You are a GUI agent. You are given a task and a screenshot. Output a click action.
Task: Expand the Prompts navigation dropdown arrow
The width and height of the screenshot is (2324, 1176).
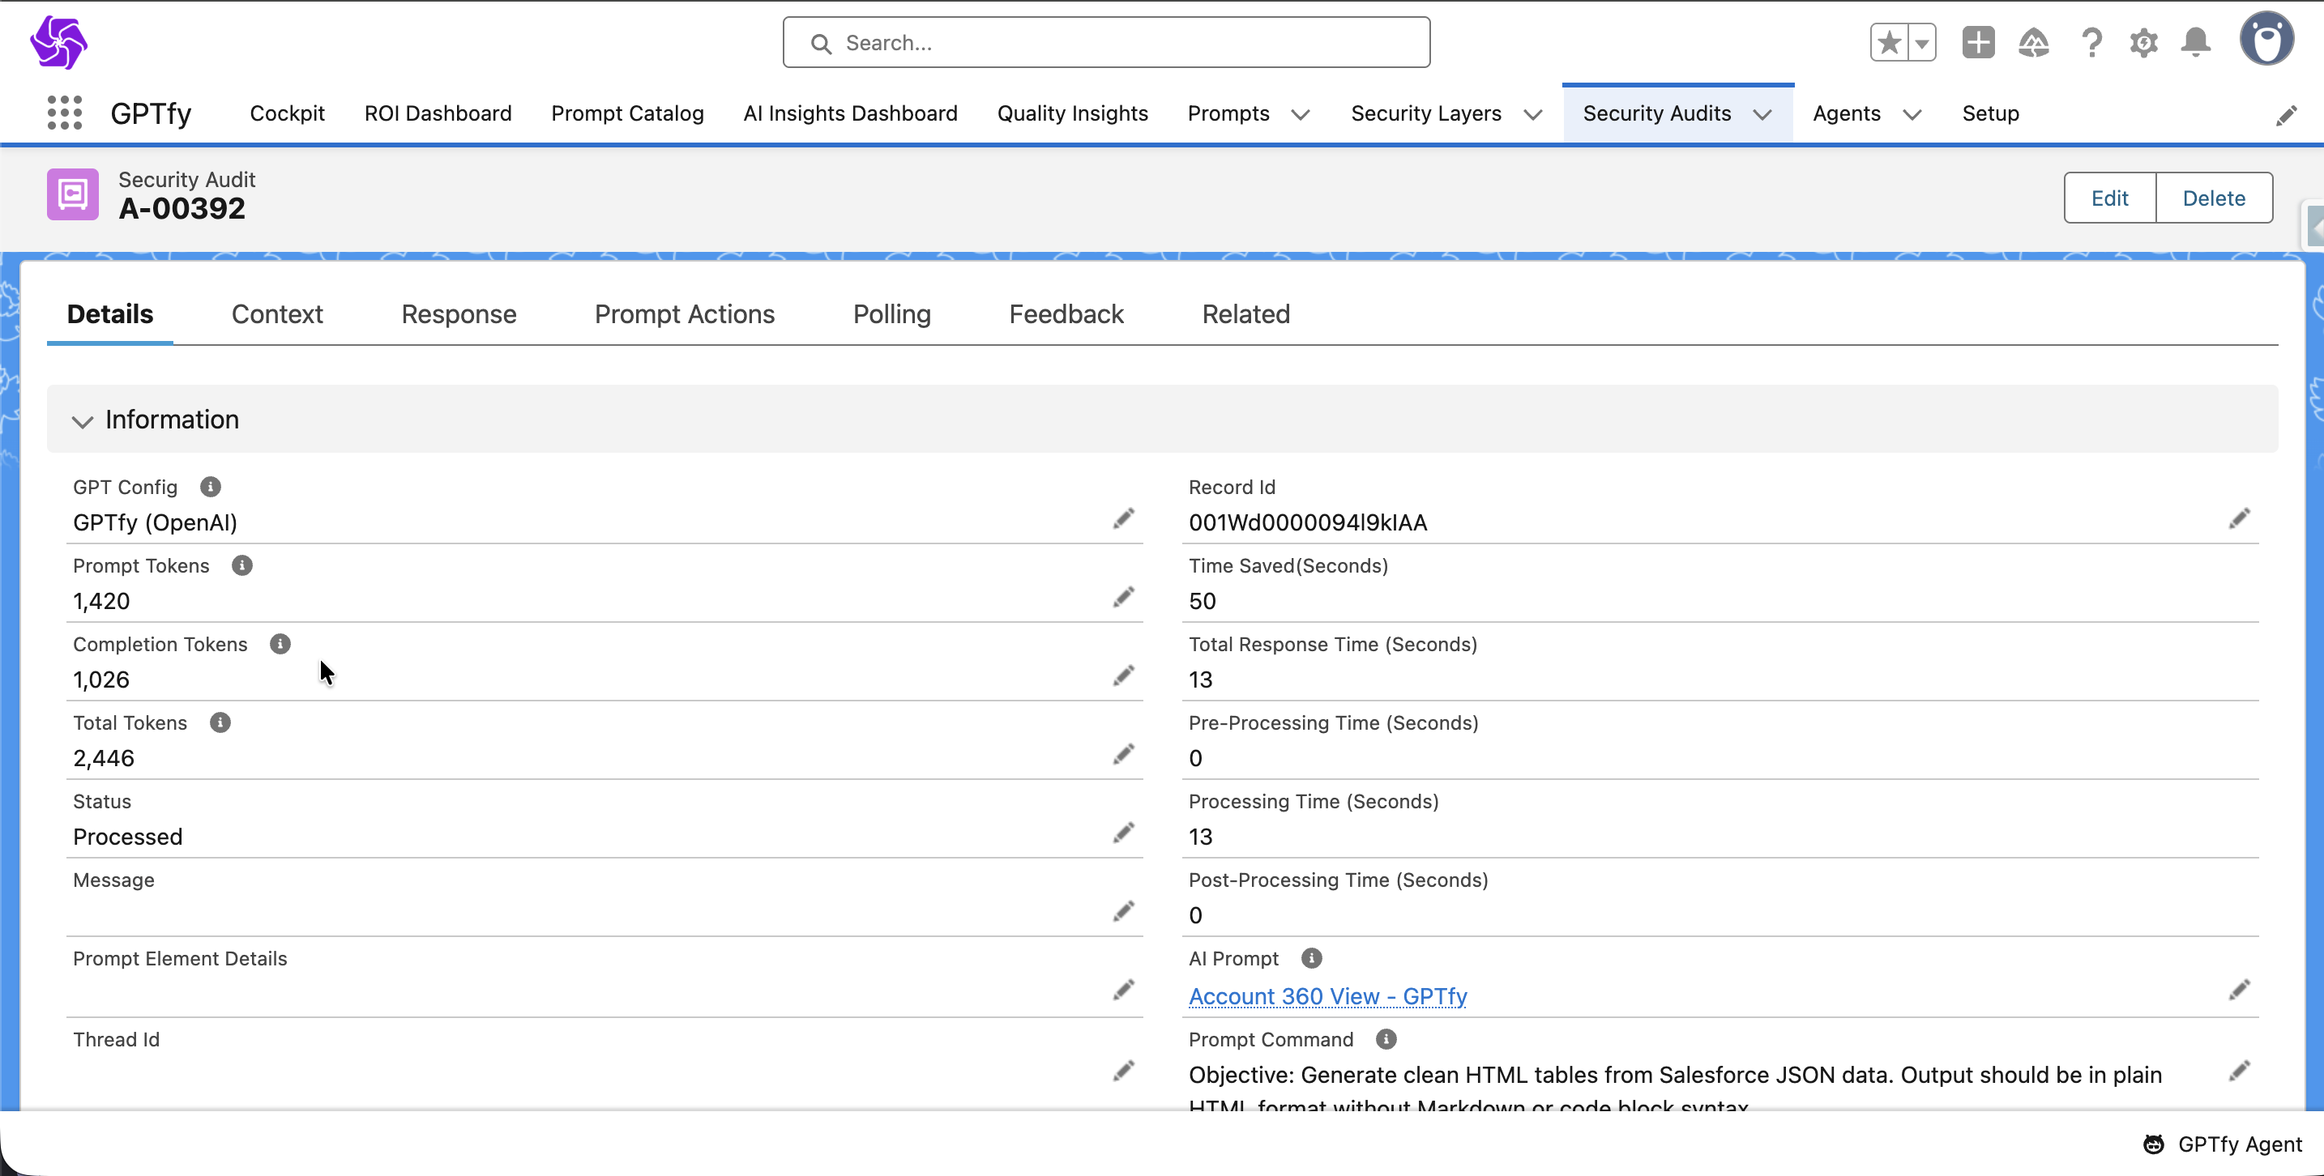1299,114
